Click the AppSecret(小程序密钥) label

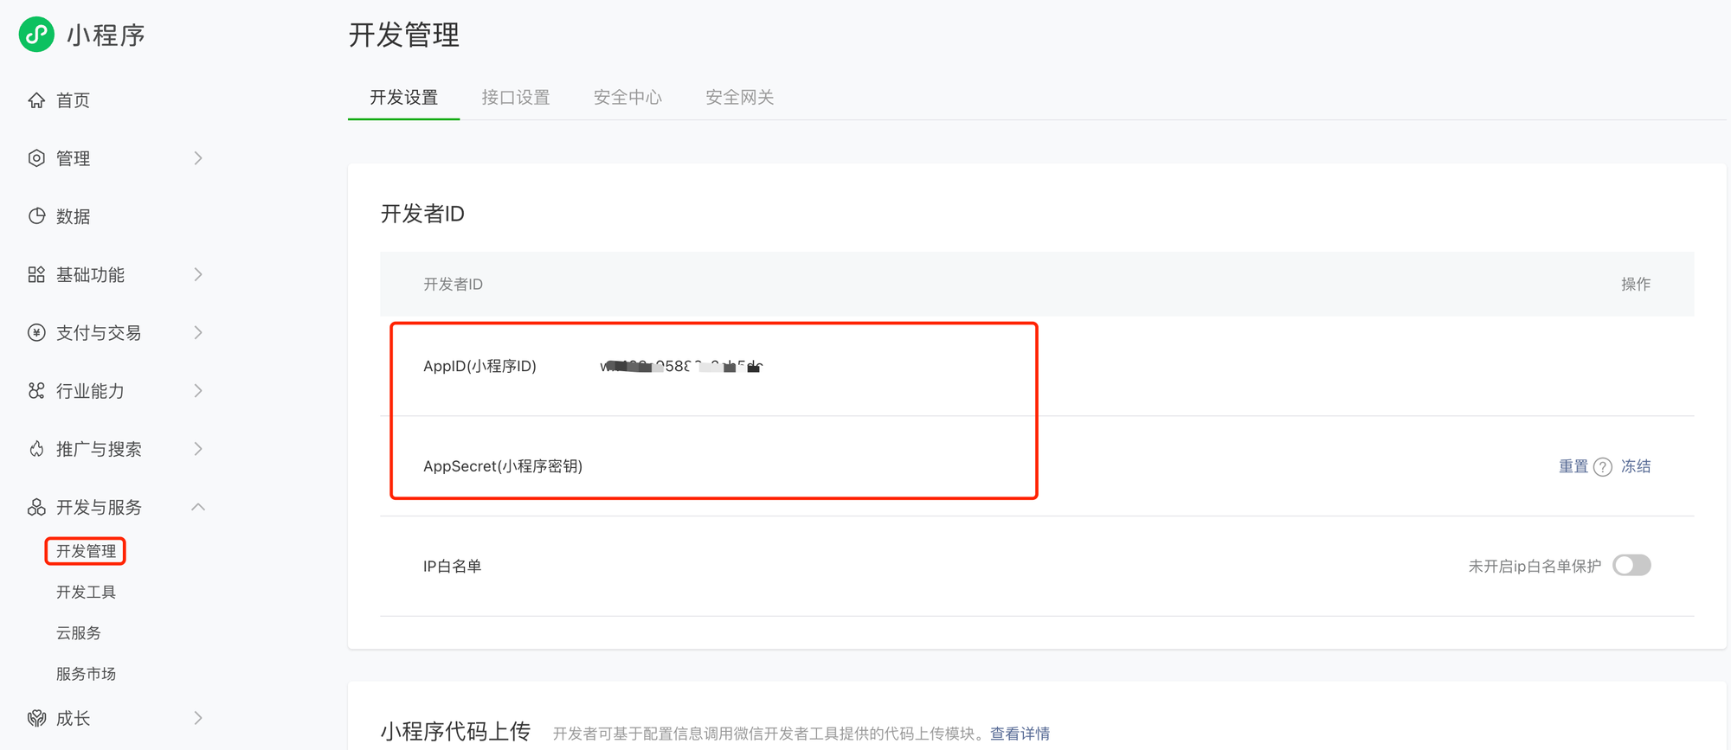(503, 466)
